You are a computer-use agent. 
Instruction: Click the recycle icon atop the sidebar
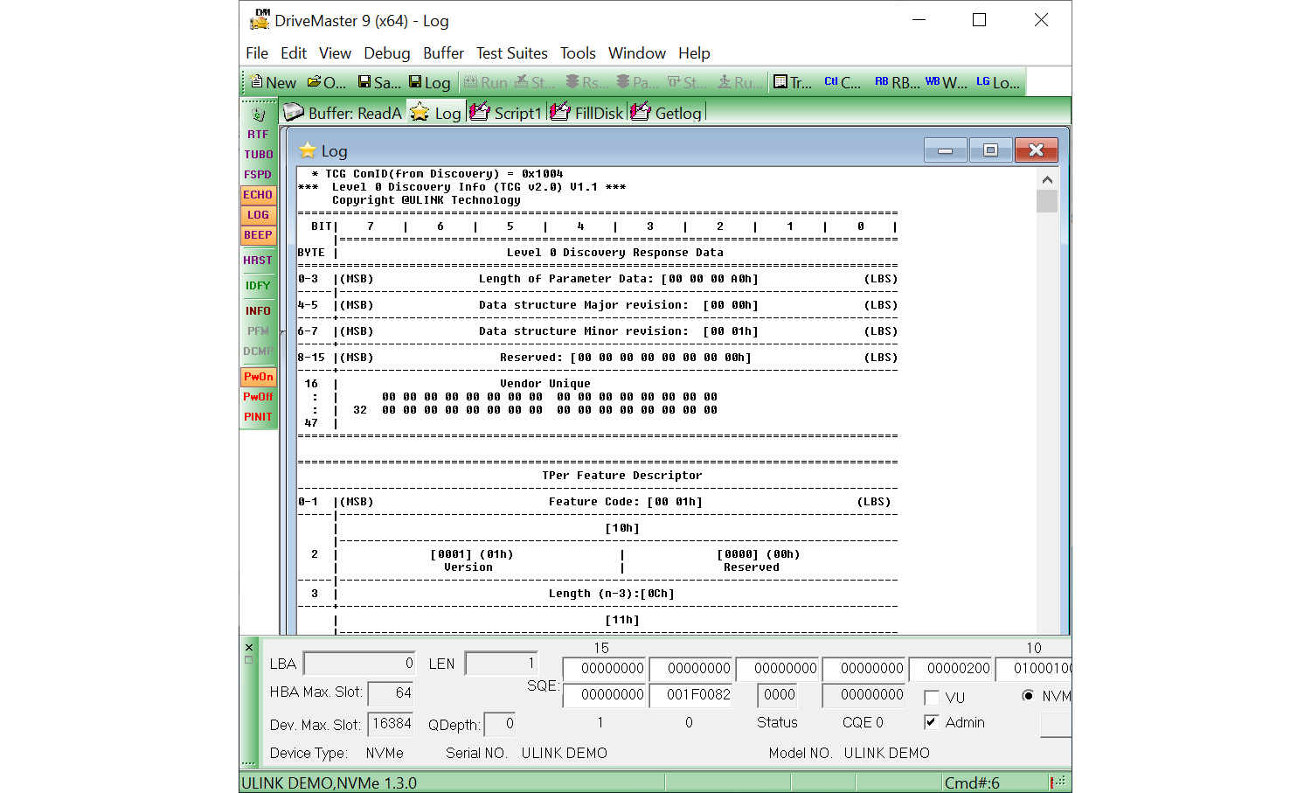point(258,115)
